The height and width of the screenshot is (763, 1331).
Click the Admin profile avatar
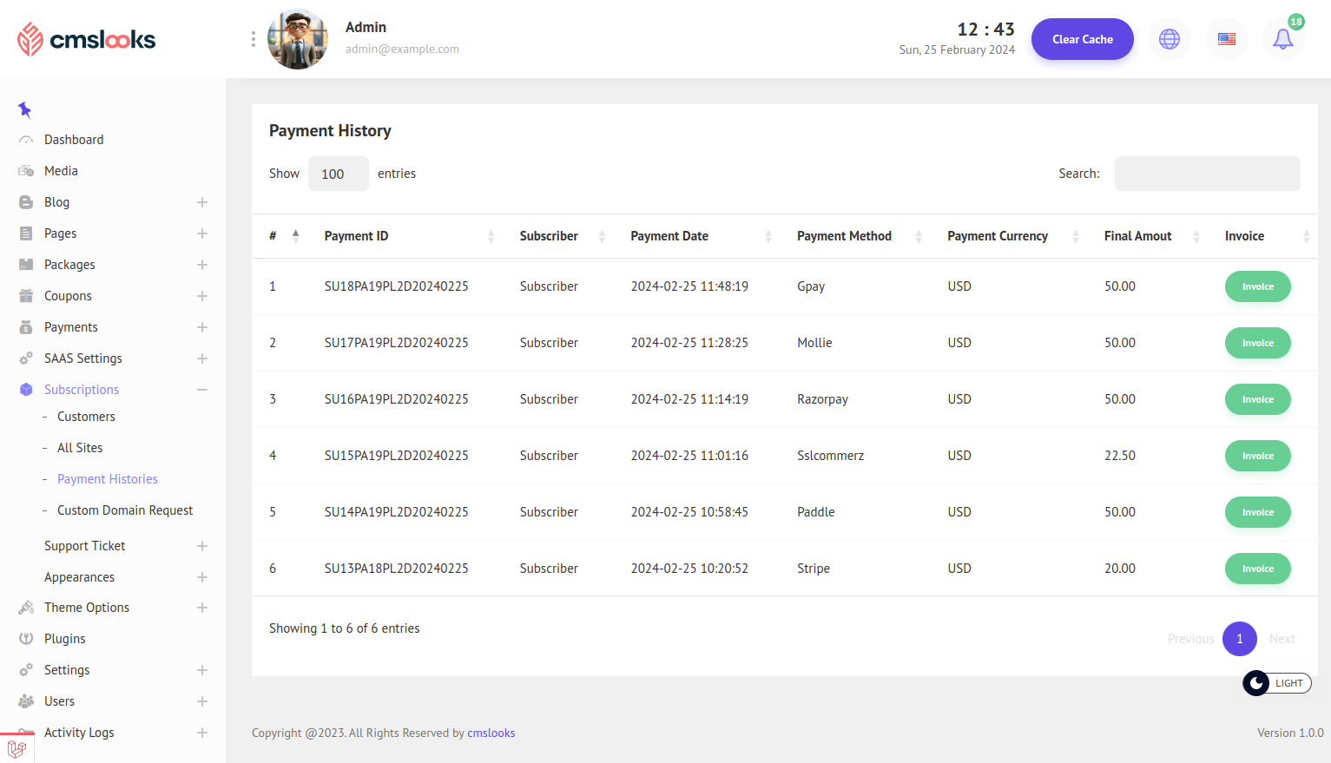pos(298,39)
